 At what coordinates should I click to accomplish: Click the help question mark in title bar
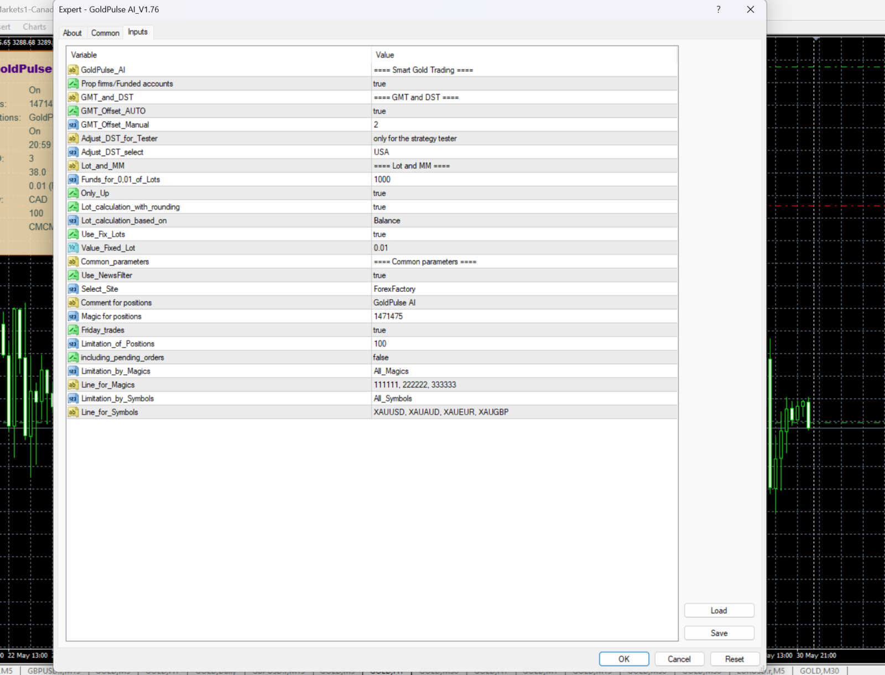pos(718,9)
